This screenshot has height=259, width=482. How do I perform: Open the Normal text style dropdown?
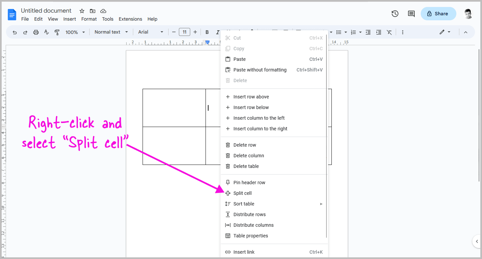coord(110,32)
